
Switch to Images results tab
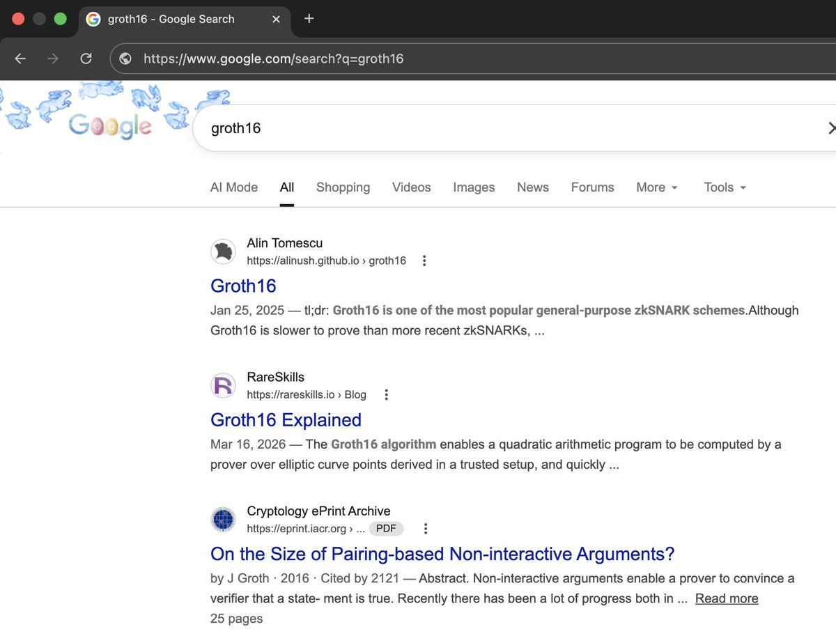click(474, 187)
